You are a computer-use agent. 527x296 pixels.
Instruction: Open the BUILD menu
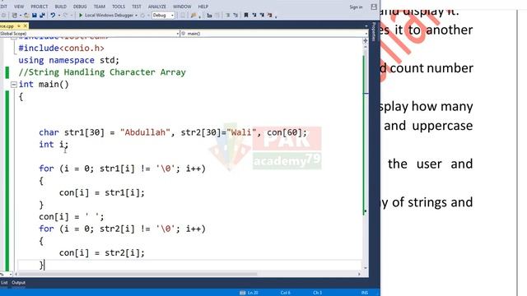[60, 7]
